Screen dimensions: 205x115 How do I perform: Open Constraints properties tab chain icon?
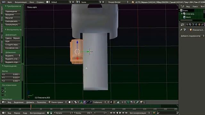[x=202, y=25]
